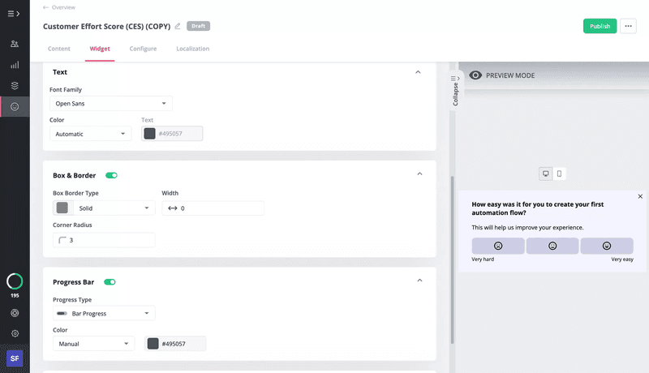Viewport: 649px width, 373px height.
Task: Switch preview to desktop view
Action: pyautogui.click(x=545, y=174)
